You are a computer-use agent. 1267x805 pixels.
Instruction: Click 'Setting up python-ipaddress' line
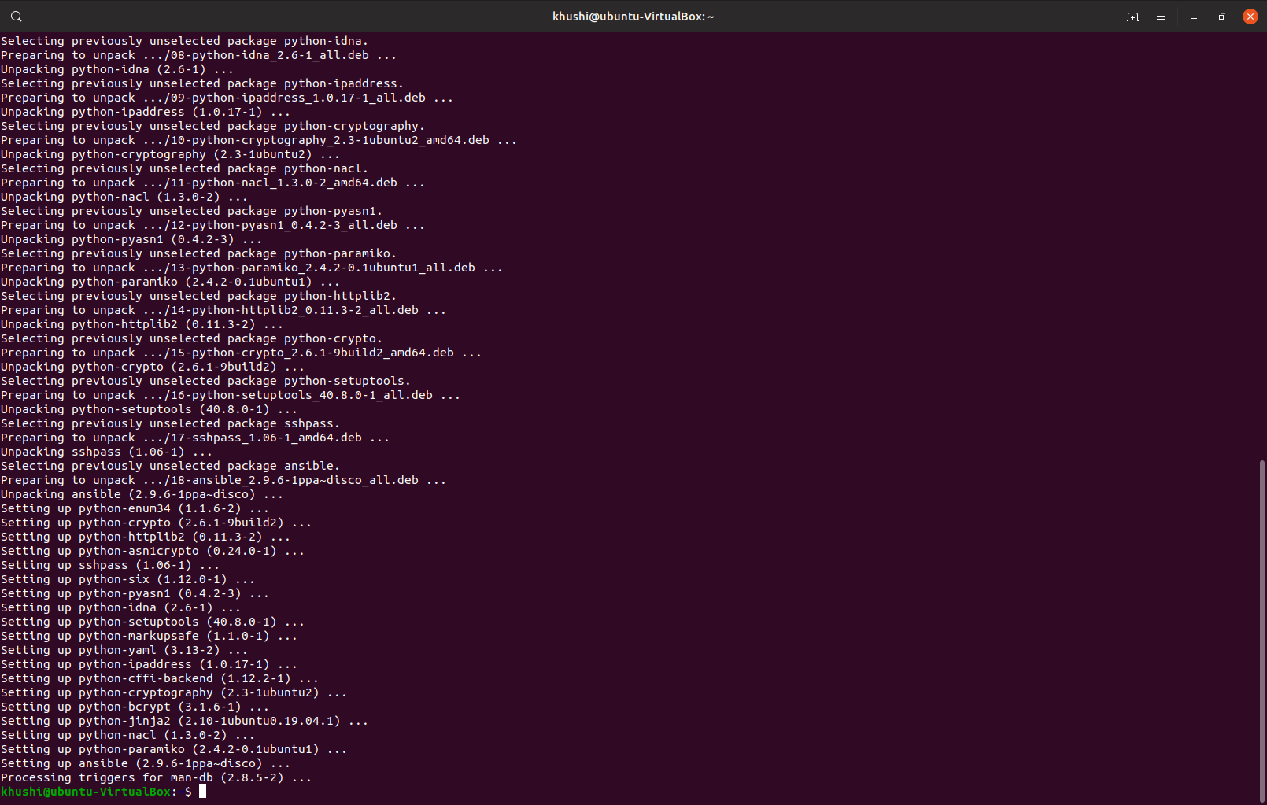pos(149,664)
